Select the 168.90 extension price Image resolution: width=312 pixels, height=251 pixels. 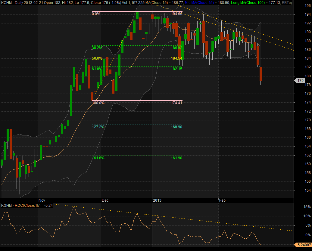(x=176, y=127)
